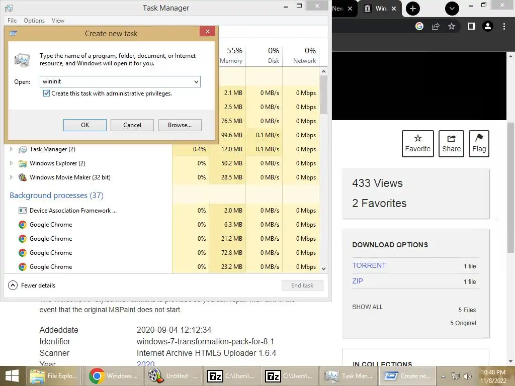Click share page icon in Chrome toolbar

click(436, 26)
